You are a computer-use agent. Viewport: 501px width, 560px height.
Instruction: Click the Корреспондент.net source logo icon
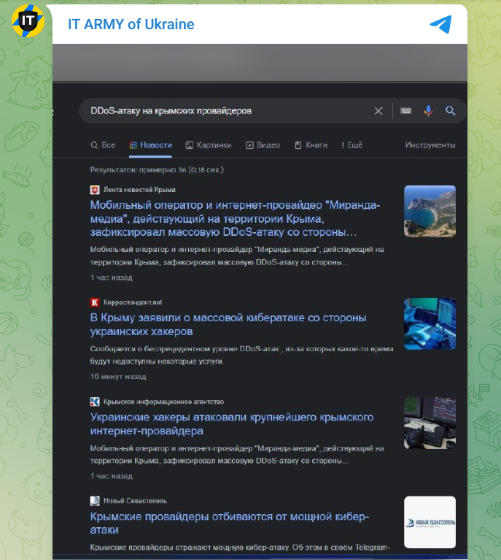[95, 302]
